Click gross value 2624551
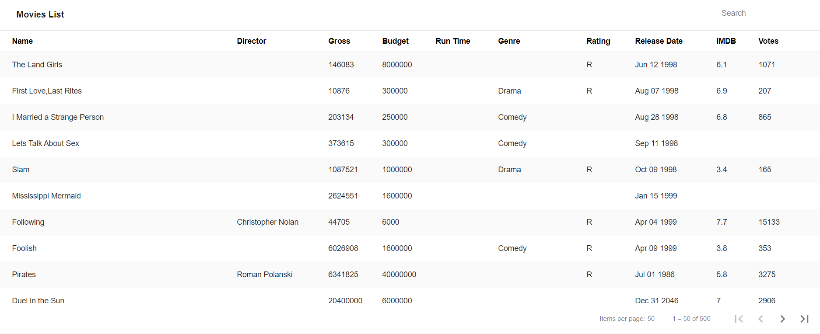820x334 pixels. point(343,196)
